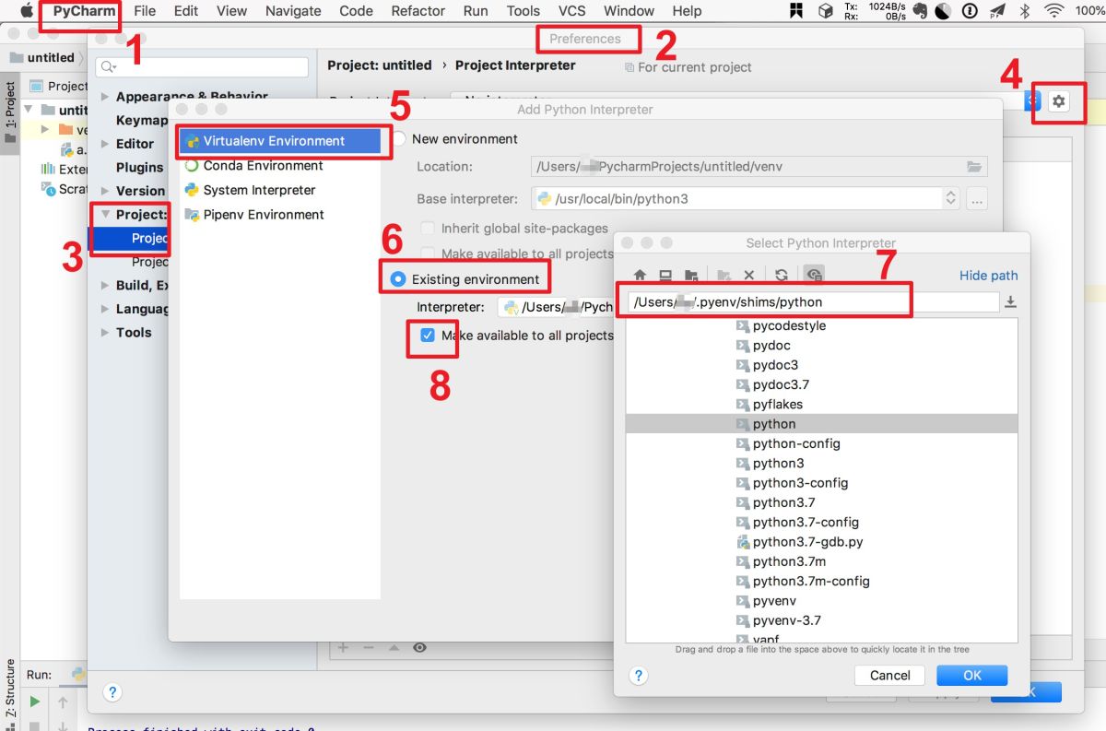Click the minus icon below packages table
Screen dimensions: 1106x731
(x=369, y=648)
